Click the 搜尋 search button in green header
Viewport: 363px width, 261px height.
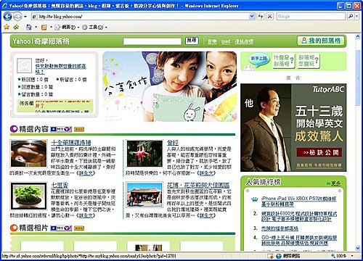(192, 41)
